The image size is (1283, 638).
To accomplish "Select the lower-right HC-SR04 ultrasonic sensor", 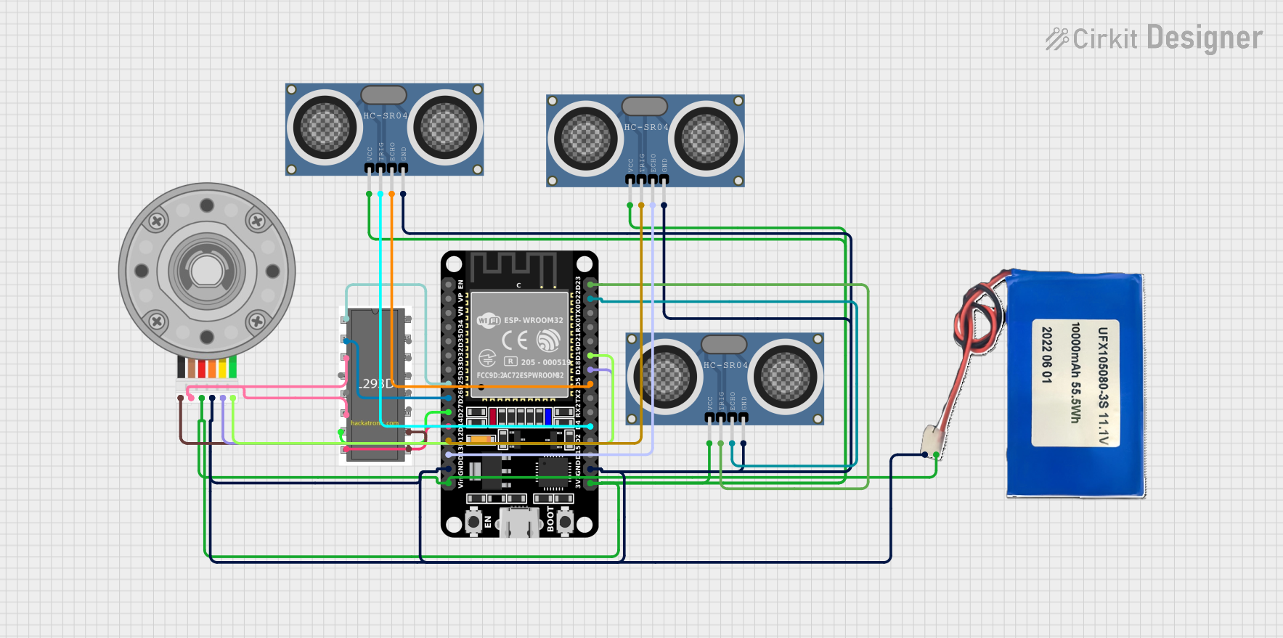I will tap(724, 379).
